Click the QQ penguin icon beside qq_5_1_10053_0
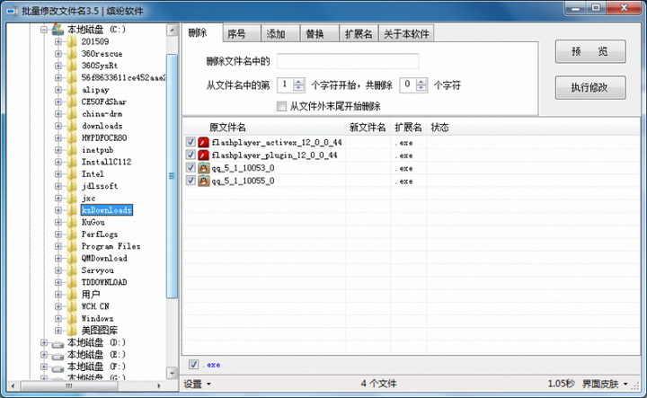This screenshot has height=398, width=647. click(203, 168)
